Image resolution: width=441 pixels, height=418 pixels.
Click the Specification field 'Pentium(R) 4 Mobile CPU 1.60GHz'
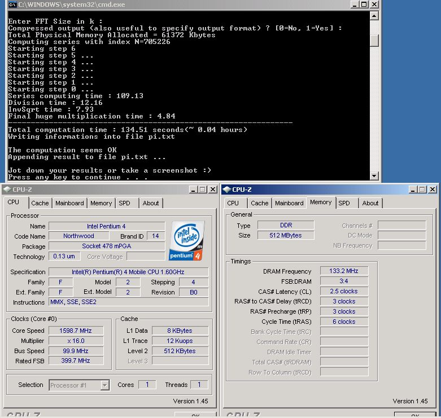coord(129,272)
